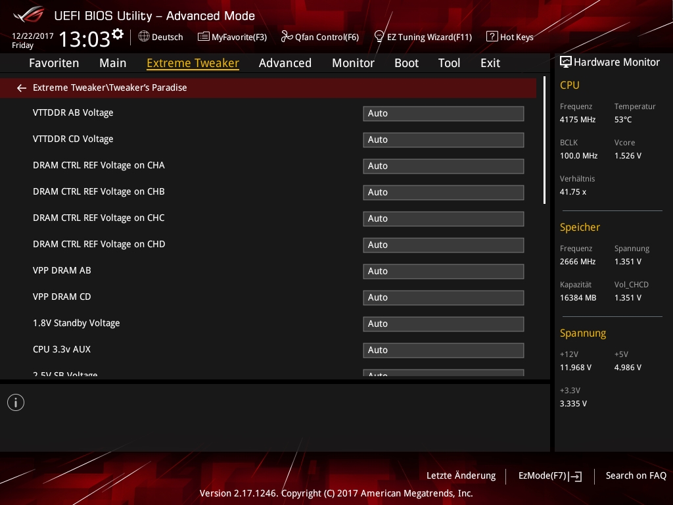Click the Hardware Monitor screen icon

(x=566, y=62)
